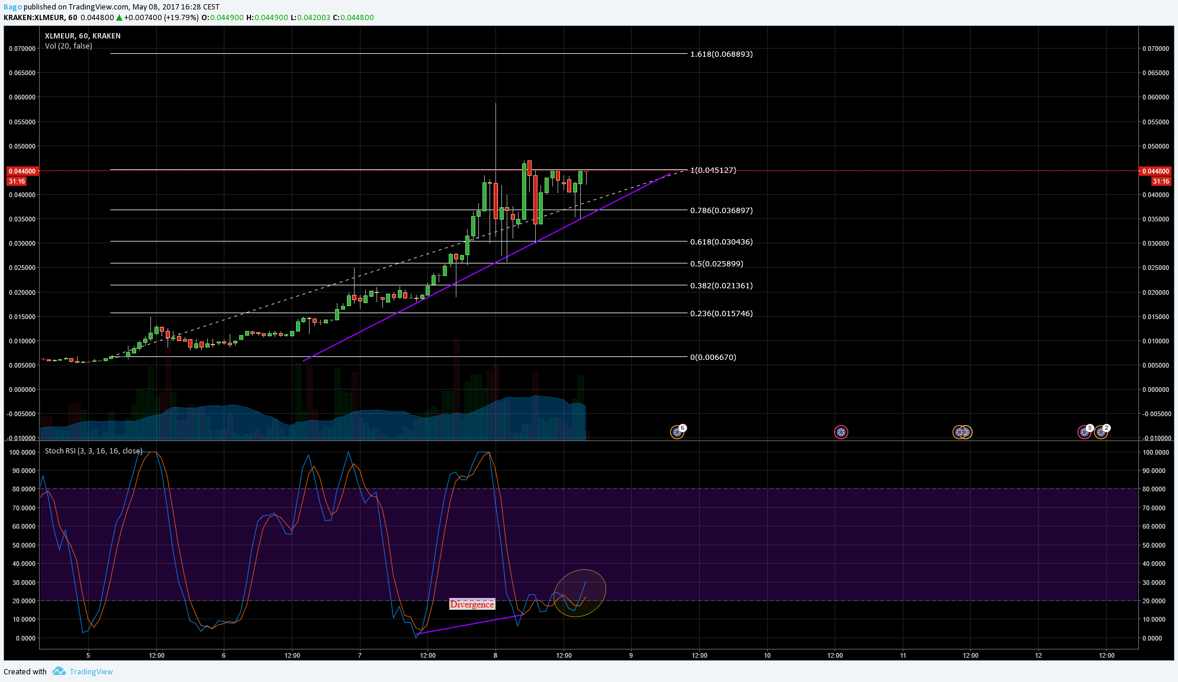The image size is (1178, 682).
Task: Click the left 31:16 countdown label
Action: 17,181
